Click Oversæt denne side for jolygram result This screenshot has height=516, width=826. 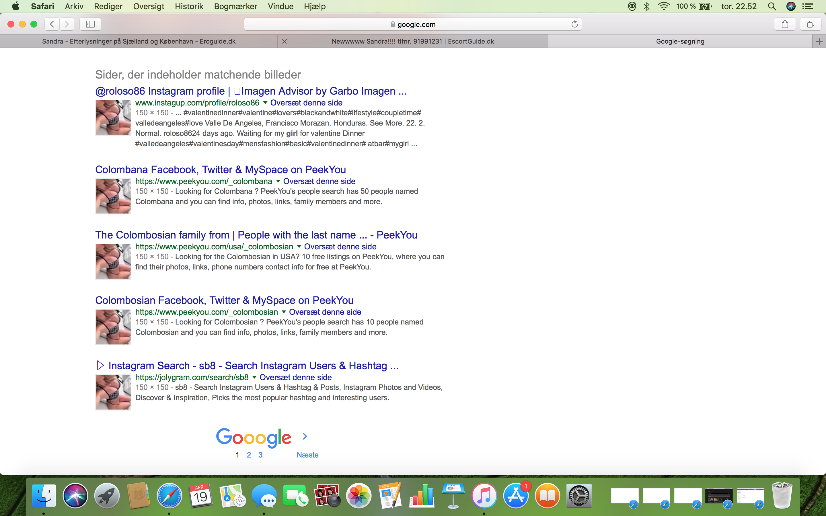pos(296,378)
